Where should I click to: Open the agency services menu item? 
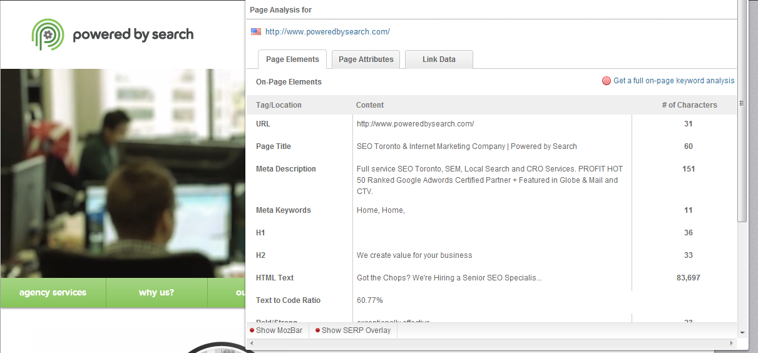(53, 293)
